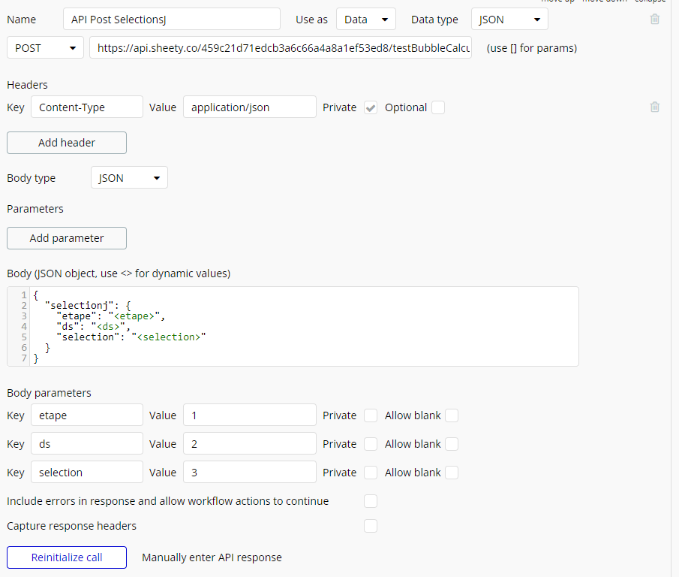Open the Data type JSON dropdown
This screenshot has height=577, width=679.
[x=509, y=20]
